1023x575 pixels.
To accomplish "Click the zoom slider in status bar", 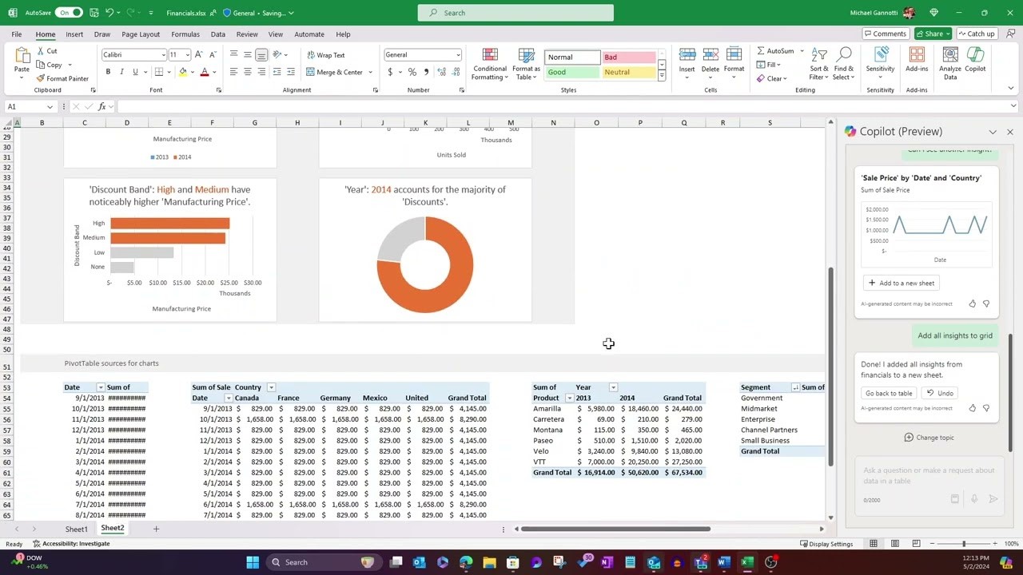I will point(964,544).
